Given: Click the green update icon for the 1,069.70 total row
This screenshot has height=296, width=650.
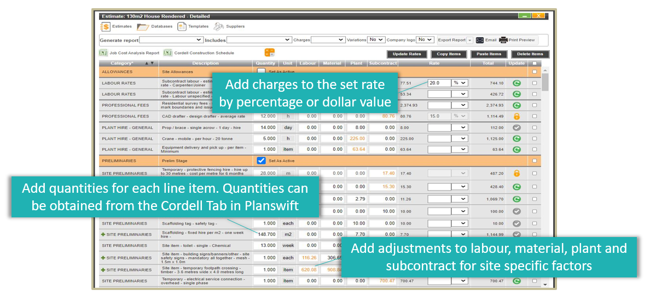Looking at the screenshot, I should pos(516,199).
